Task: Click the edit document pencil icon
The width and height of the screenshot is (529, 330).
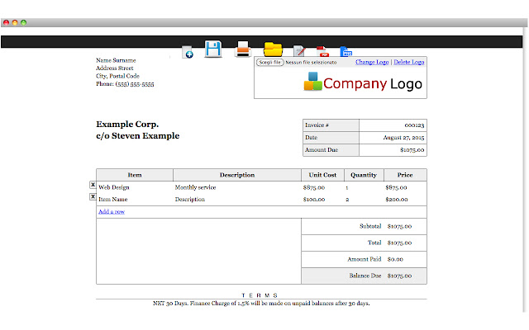Action: click(x=299, y=51)
